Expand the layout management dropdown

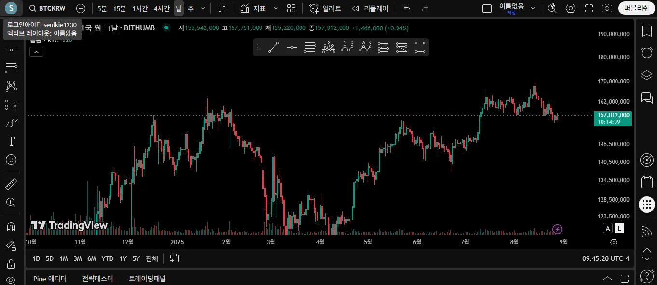click(x=533, y=8)
